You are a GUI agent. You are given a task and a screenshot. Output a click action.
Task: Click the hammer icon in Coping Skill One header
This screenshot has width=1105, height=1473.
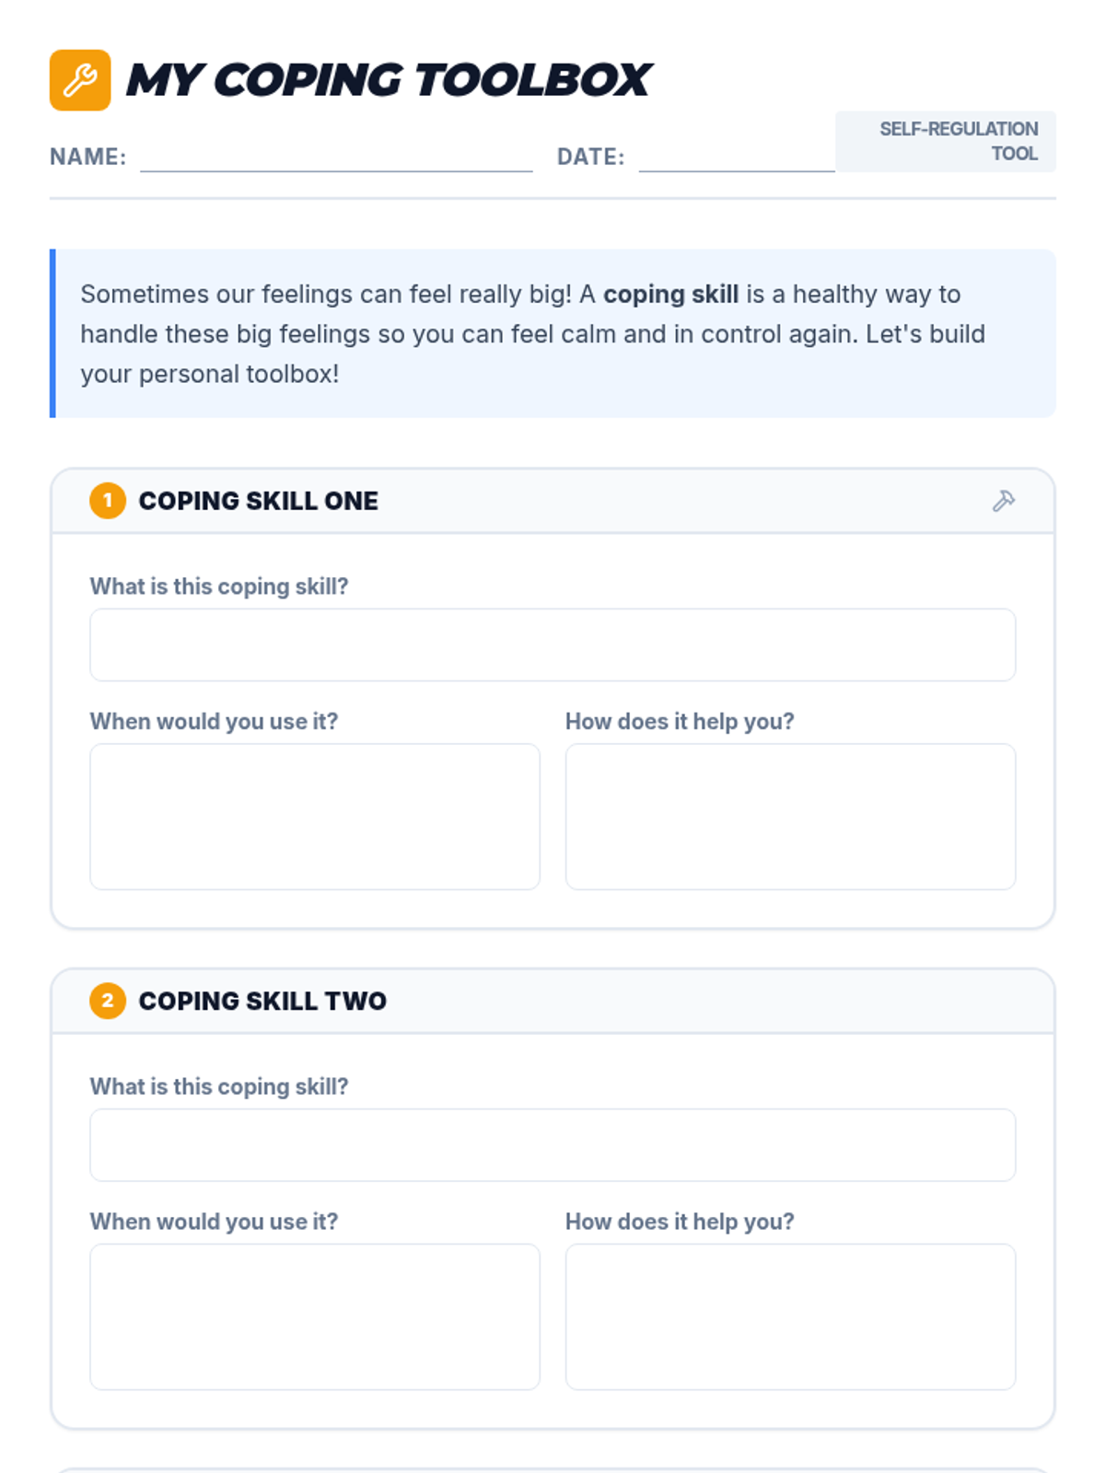(x=1004, y=501)
